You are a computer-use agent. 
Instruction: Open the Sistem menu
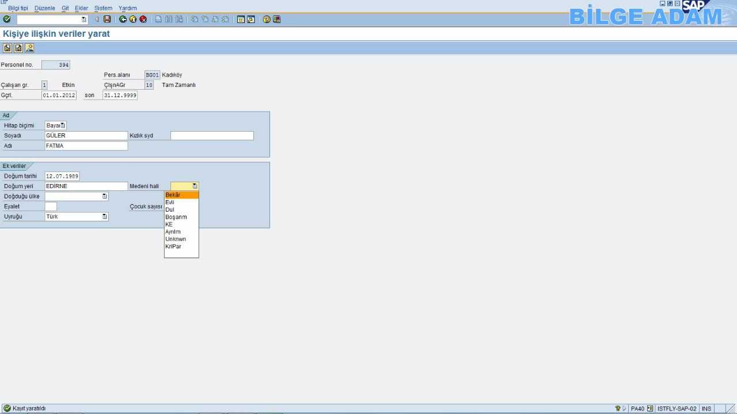(x=104, y=9)
